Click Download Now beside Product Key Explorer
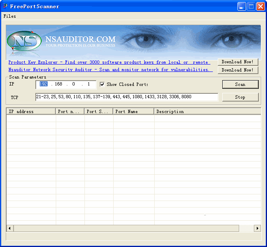Screen dimensions: 267x247 [238, 62]
